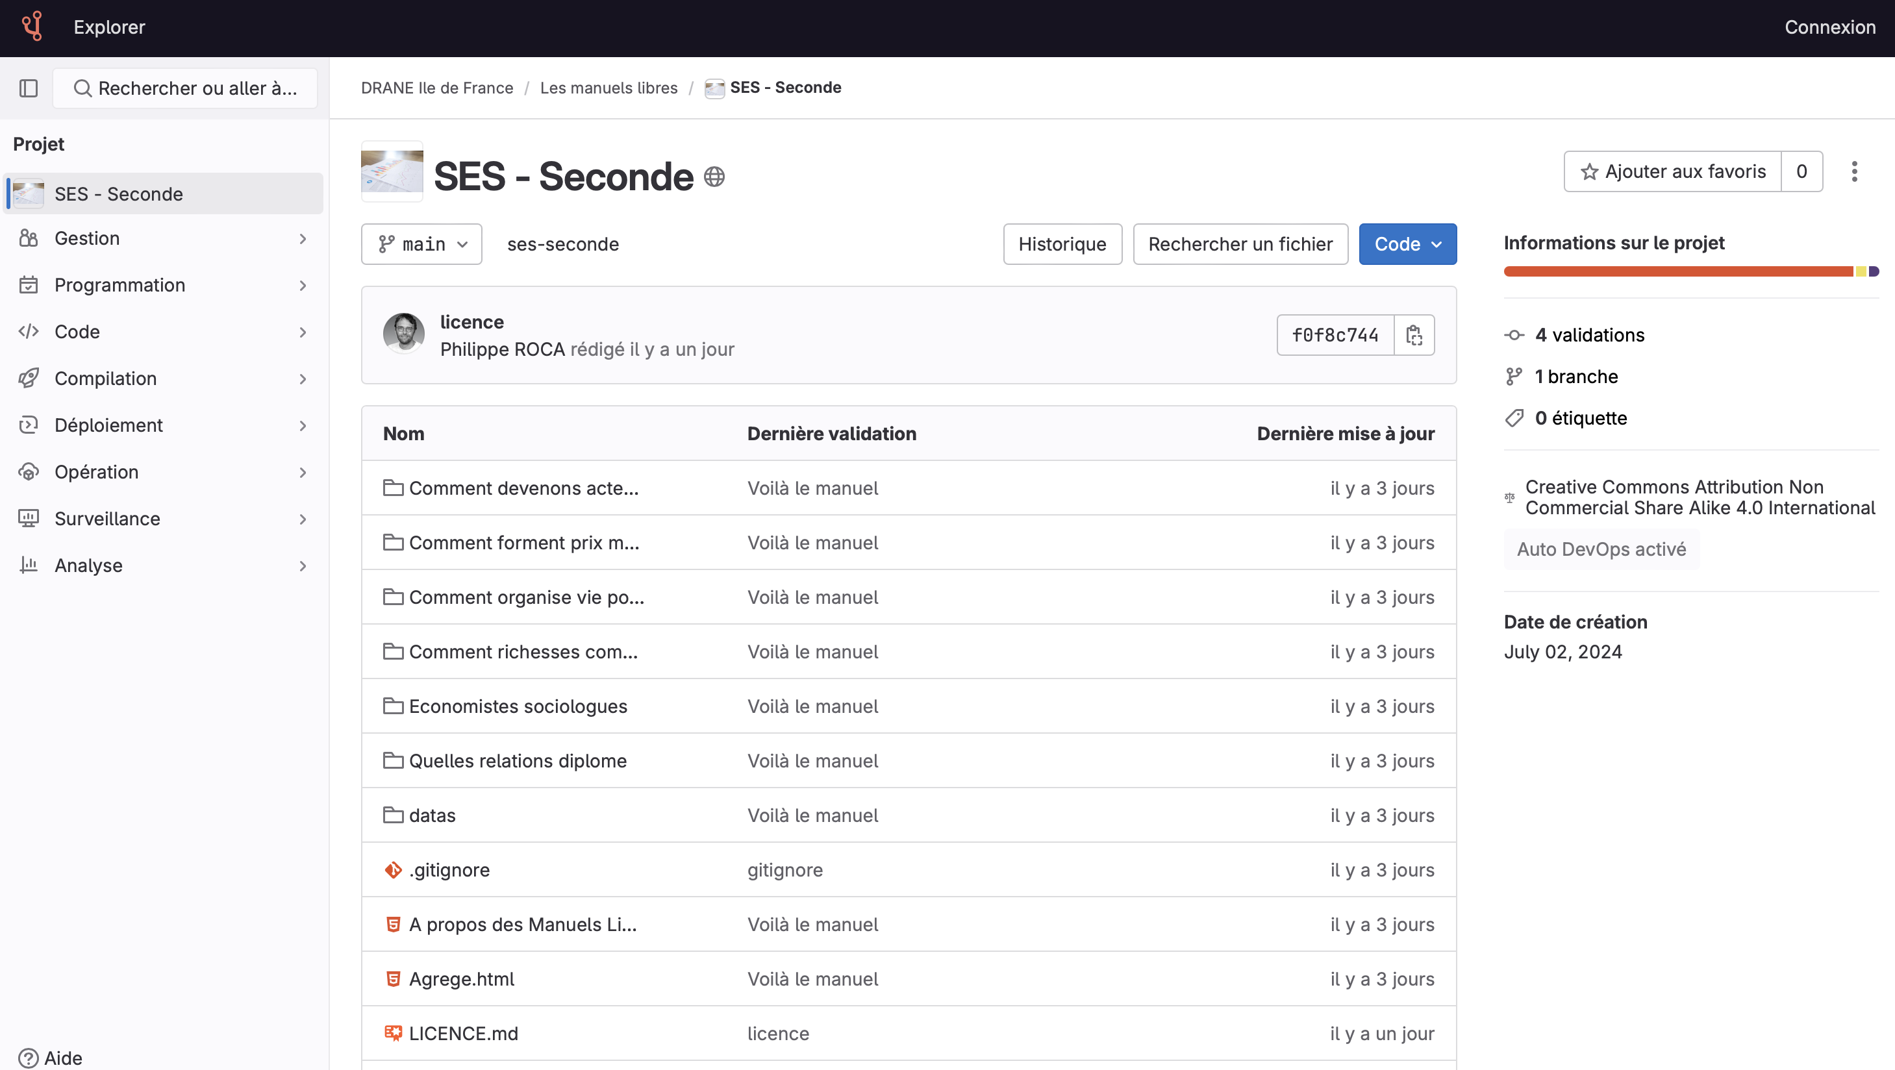Click the Philippe ROCA avatar
This screenshot has width=1895, height=1070.
click(403, 333)
